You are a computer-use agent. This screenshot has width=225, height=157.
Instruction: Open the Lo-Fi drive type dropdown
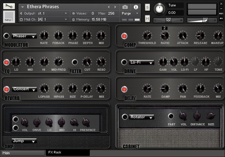[142, 63]
